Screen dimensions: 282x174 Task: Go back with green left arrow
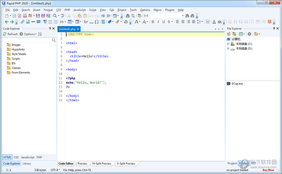point(7,22)
